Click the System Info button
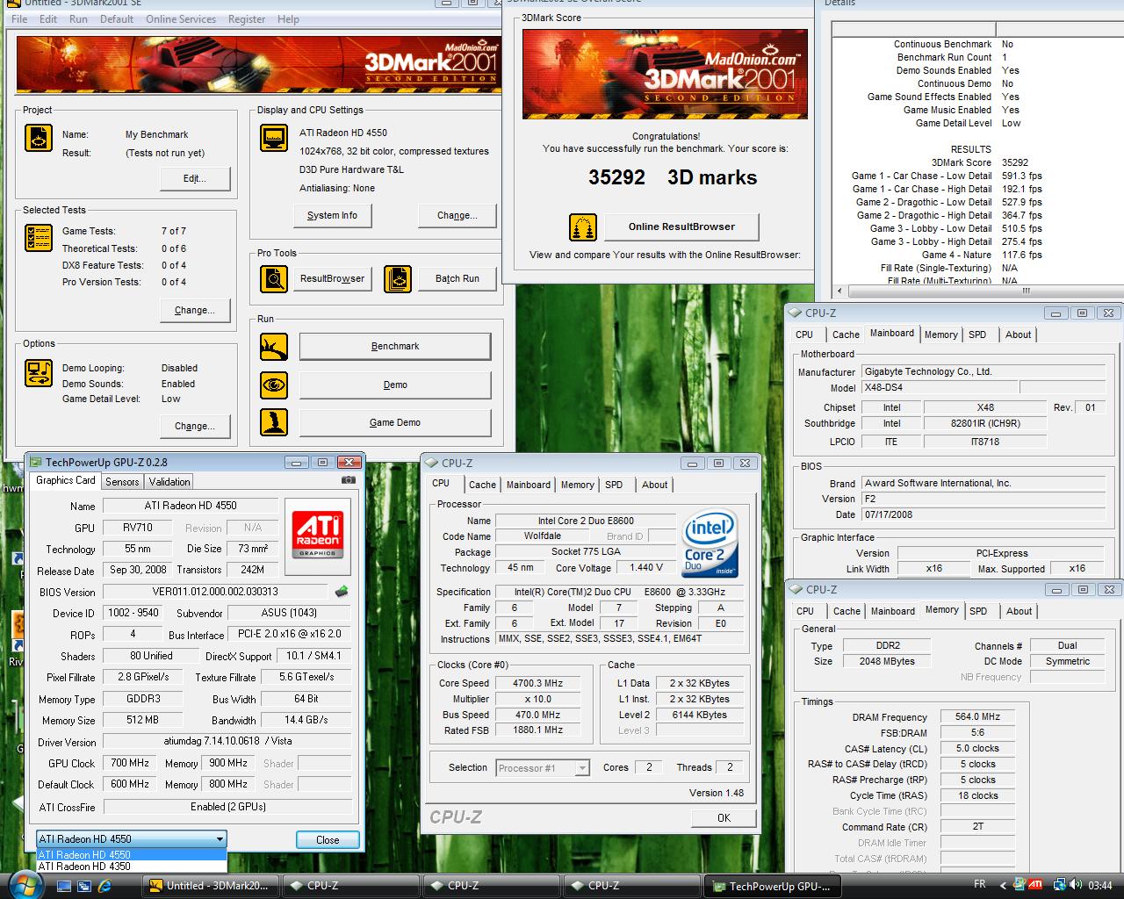Viewport: 1124px width, 899px height. point(332,215)
